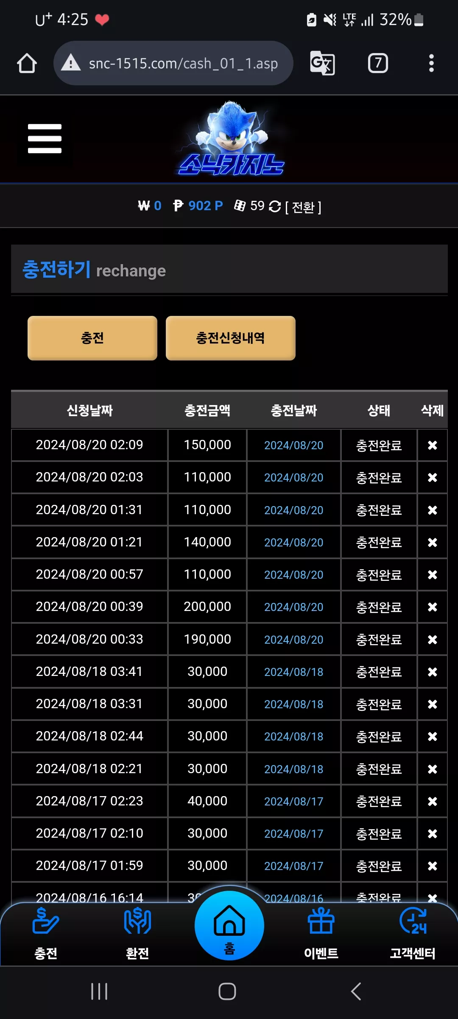The height and width of the screenshot is (1019, 458).
Task: Open the browser three-dot menu
Action: (431, 63)
